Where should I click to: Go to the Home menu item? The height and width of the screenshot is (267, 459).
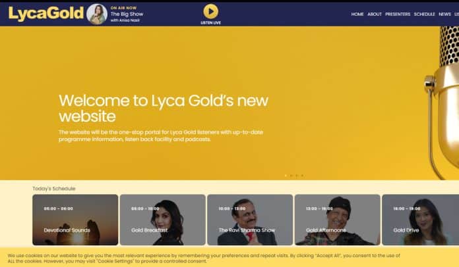point(357,14)
